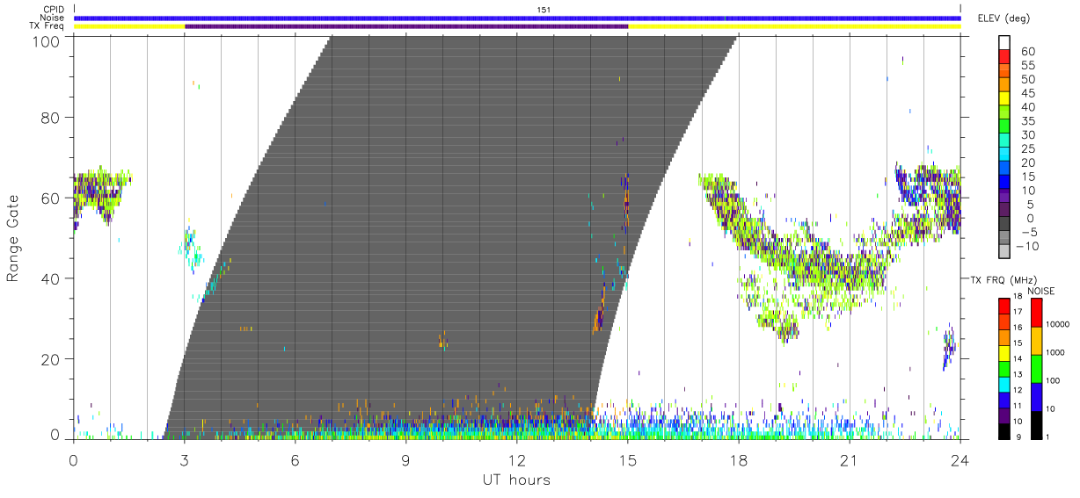The height and width of the screenshot is (498, 1080).
Task: Click the ELEV colorbar label -5
Action: point(1028,233)
